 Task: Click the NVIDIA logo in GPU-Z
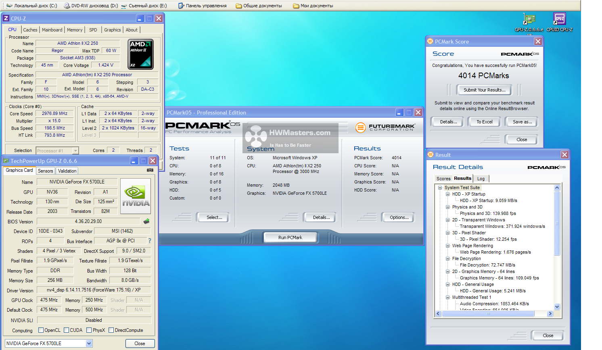pos(136,196)
